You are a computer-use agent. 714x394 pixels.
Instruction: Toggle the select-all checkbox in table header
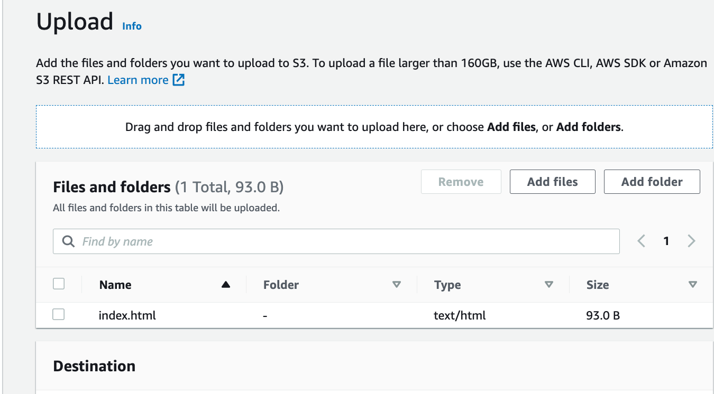(59, 284)
